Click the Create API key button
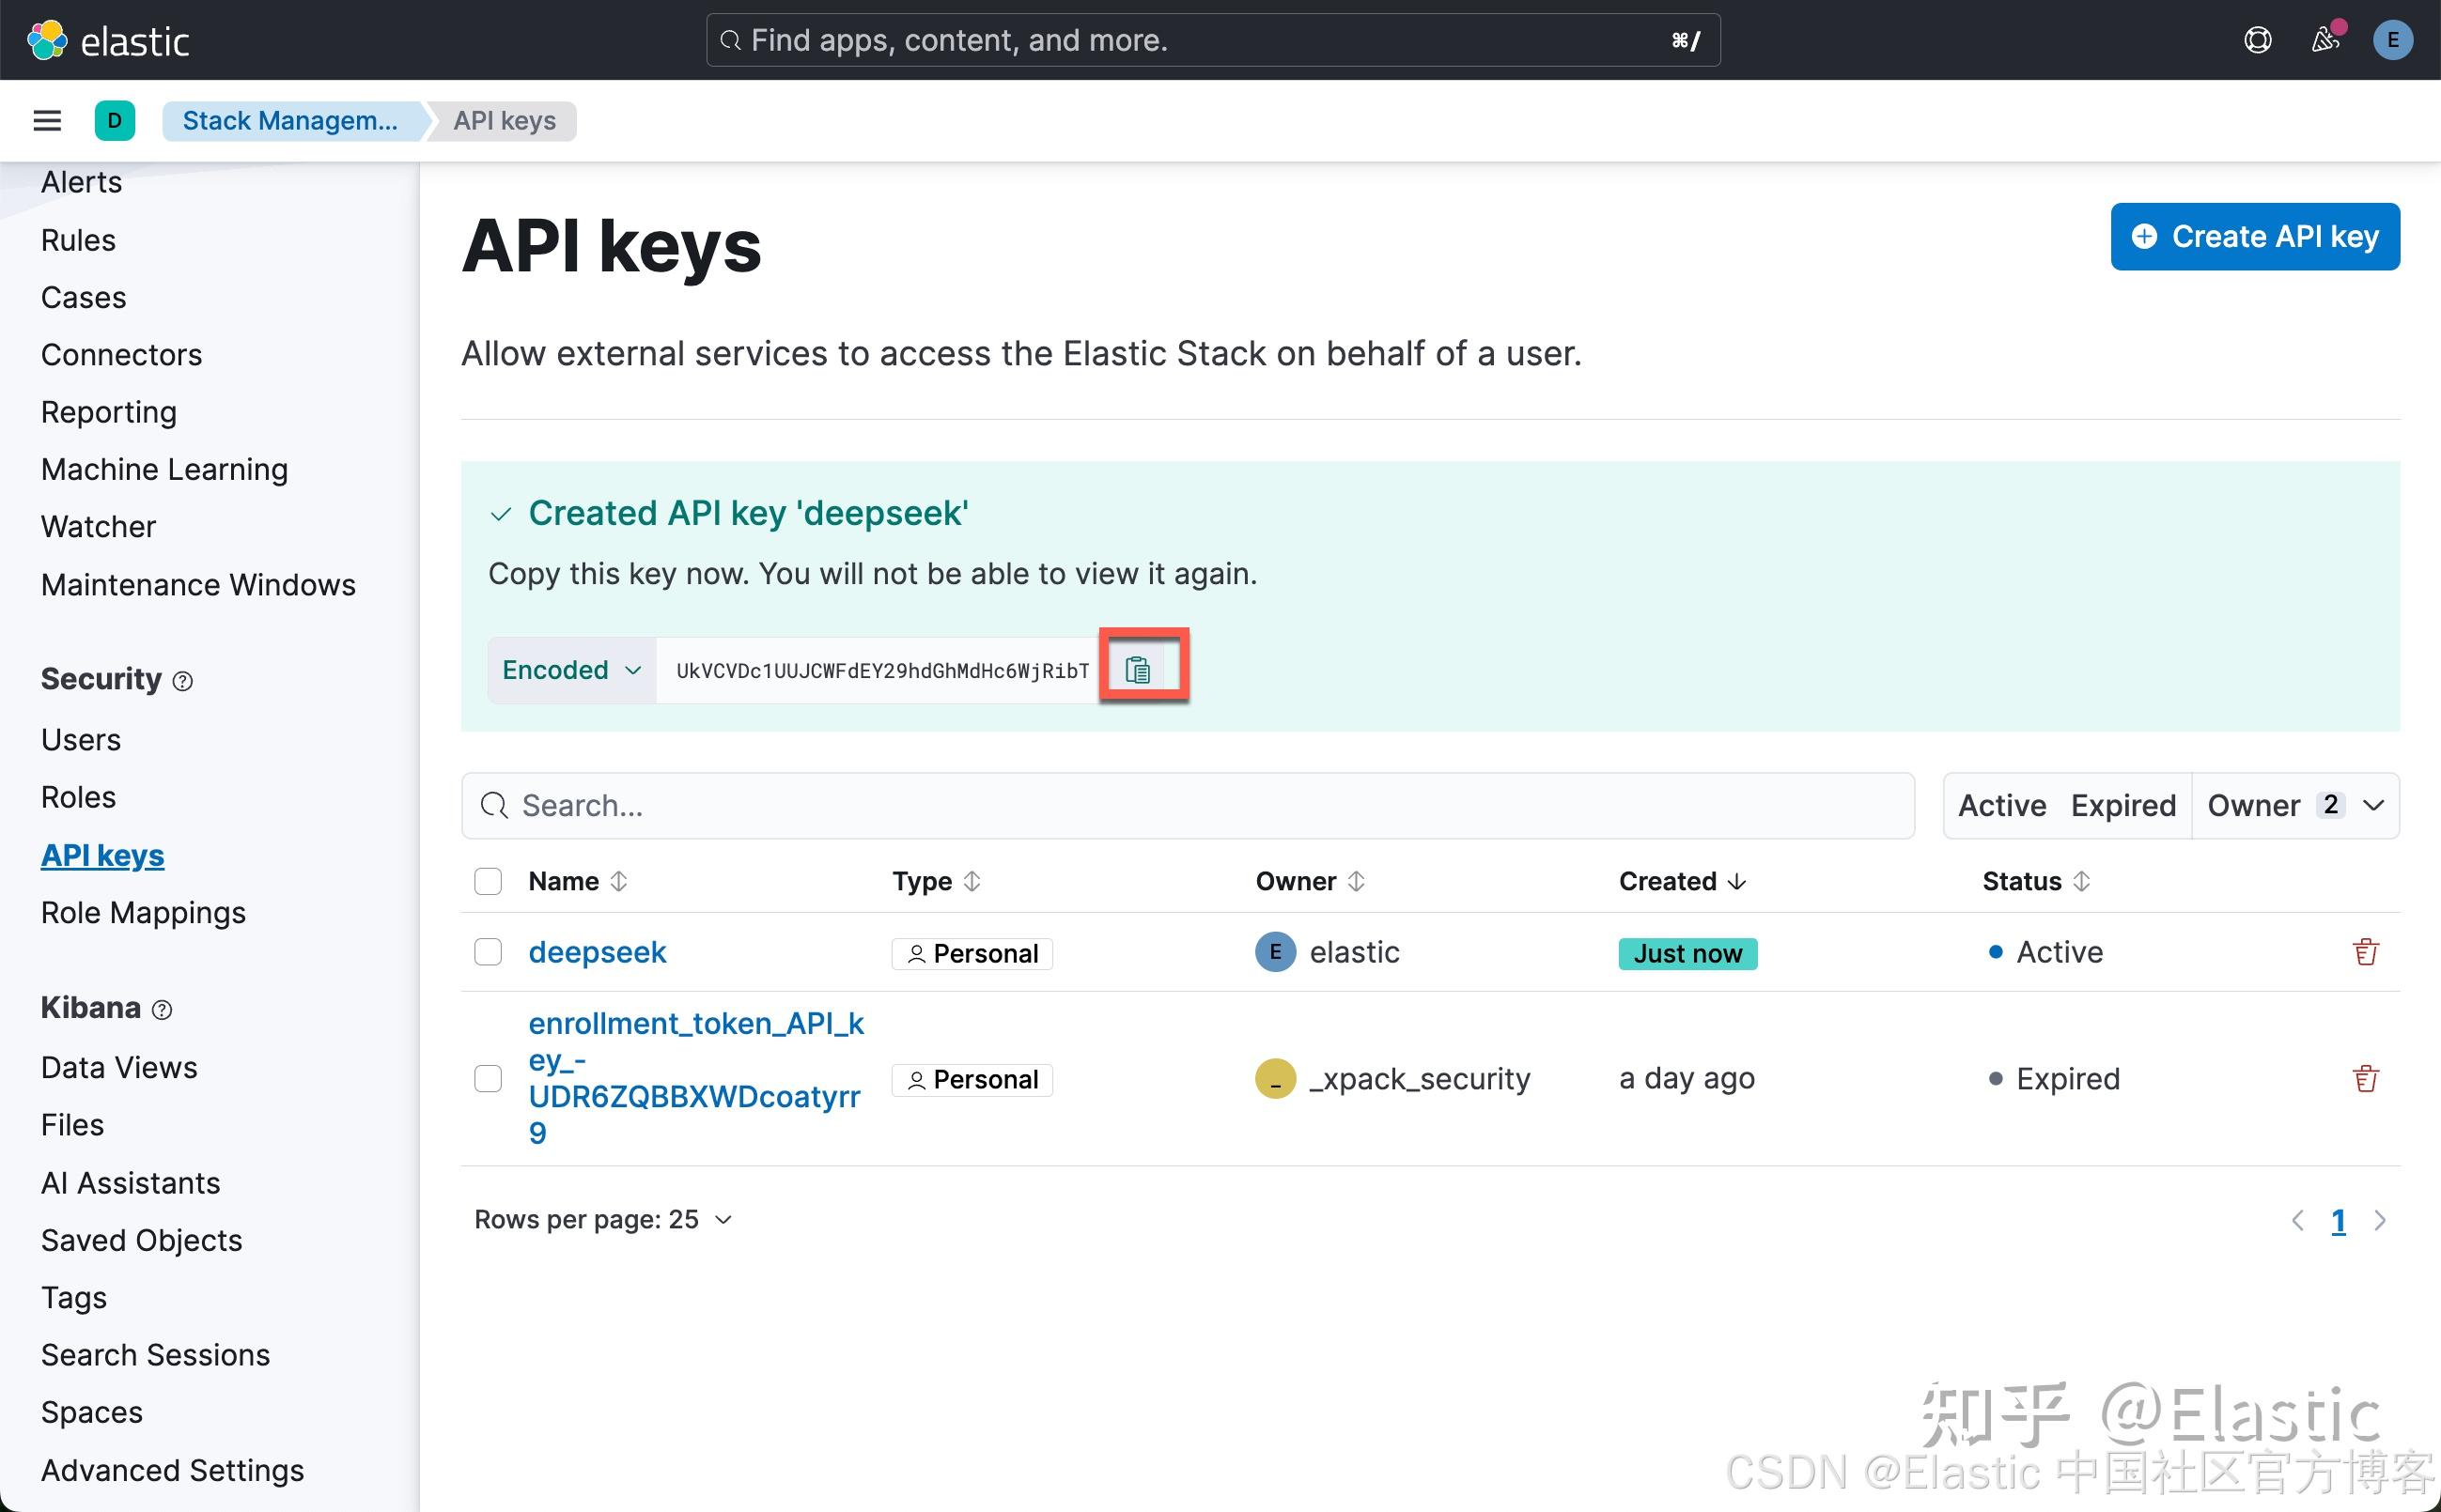This screenshot has width=2441, height=1512. 2255,236
